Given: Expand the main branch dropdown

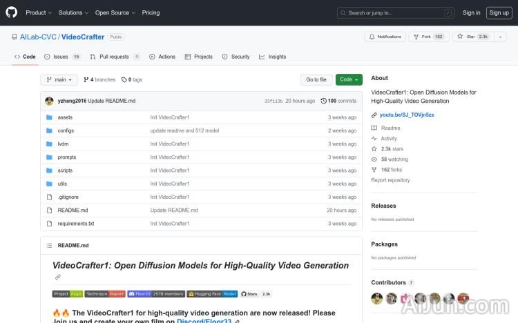Looking at the screenshot, I should pos(59,79).
